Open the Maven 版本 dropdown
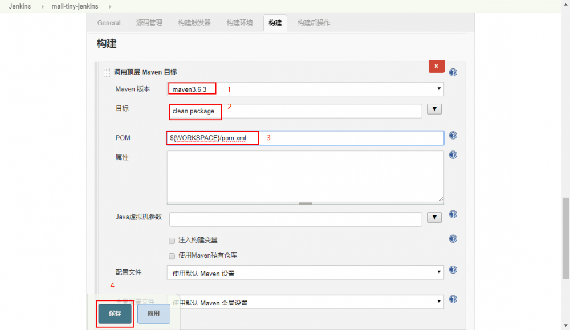 pyautogui.click(x=438, y=89)
